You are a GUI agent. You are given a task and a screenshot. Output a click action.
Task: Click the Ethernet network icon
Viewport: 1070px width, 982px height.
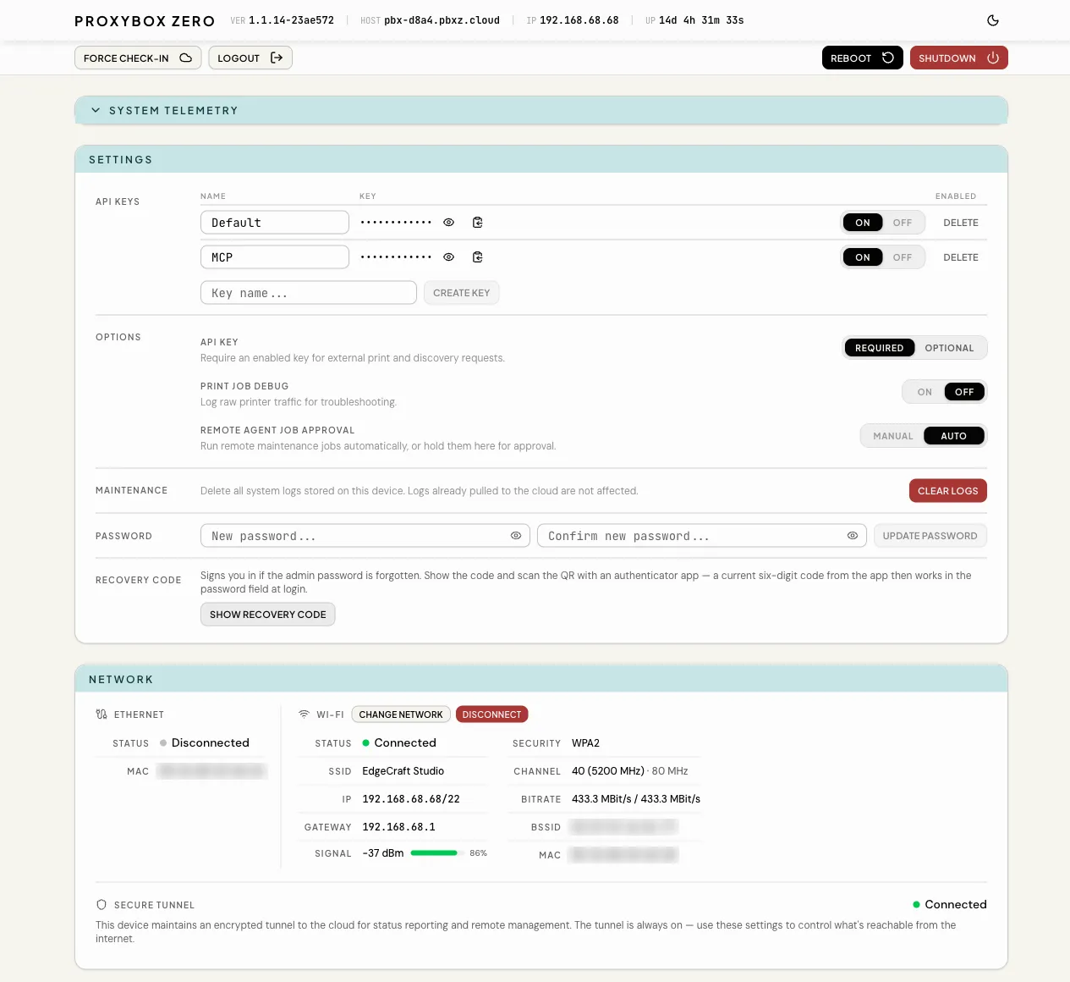[x=102, y=714]
